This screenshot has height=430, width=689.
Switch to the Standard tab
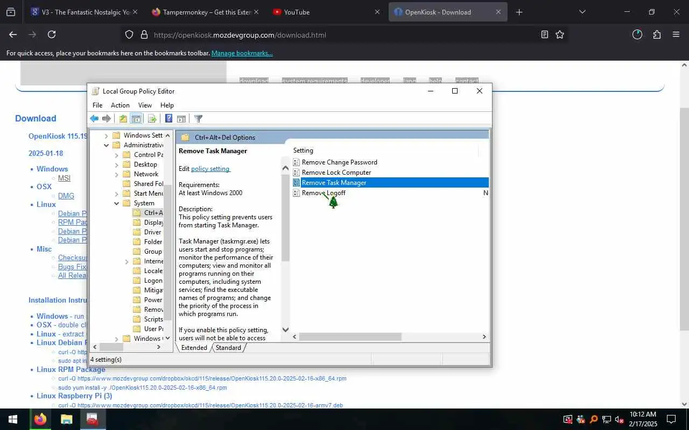(228, 348)
